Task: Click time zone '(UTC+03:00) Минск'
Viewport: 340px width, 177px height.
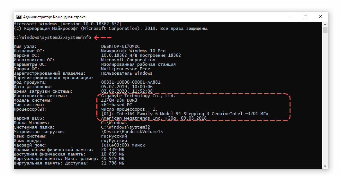Action: (123, 145)
